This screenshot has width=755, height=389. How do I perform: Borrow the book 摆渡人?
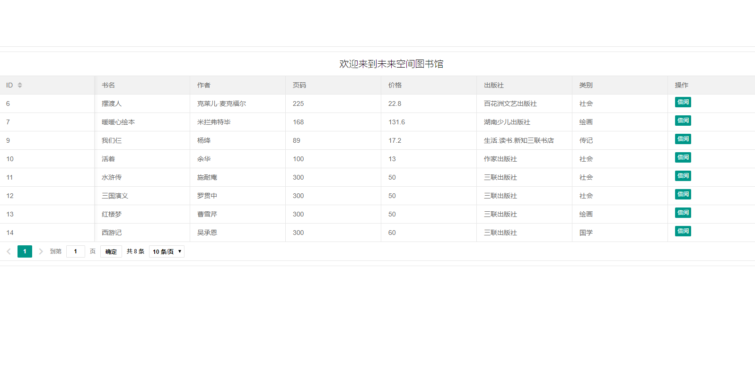pyautogui.click(x=683, y=102)
